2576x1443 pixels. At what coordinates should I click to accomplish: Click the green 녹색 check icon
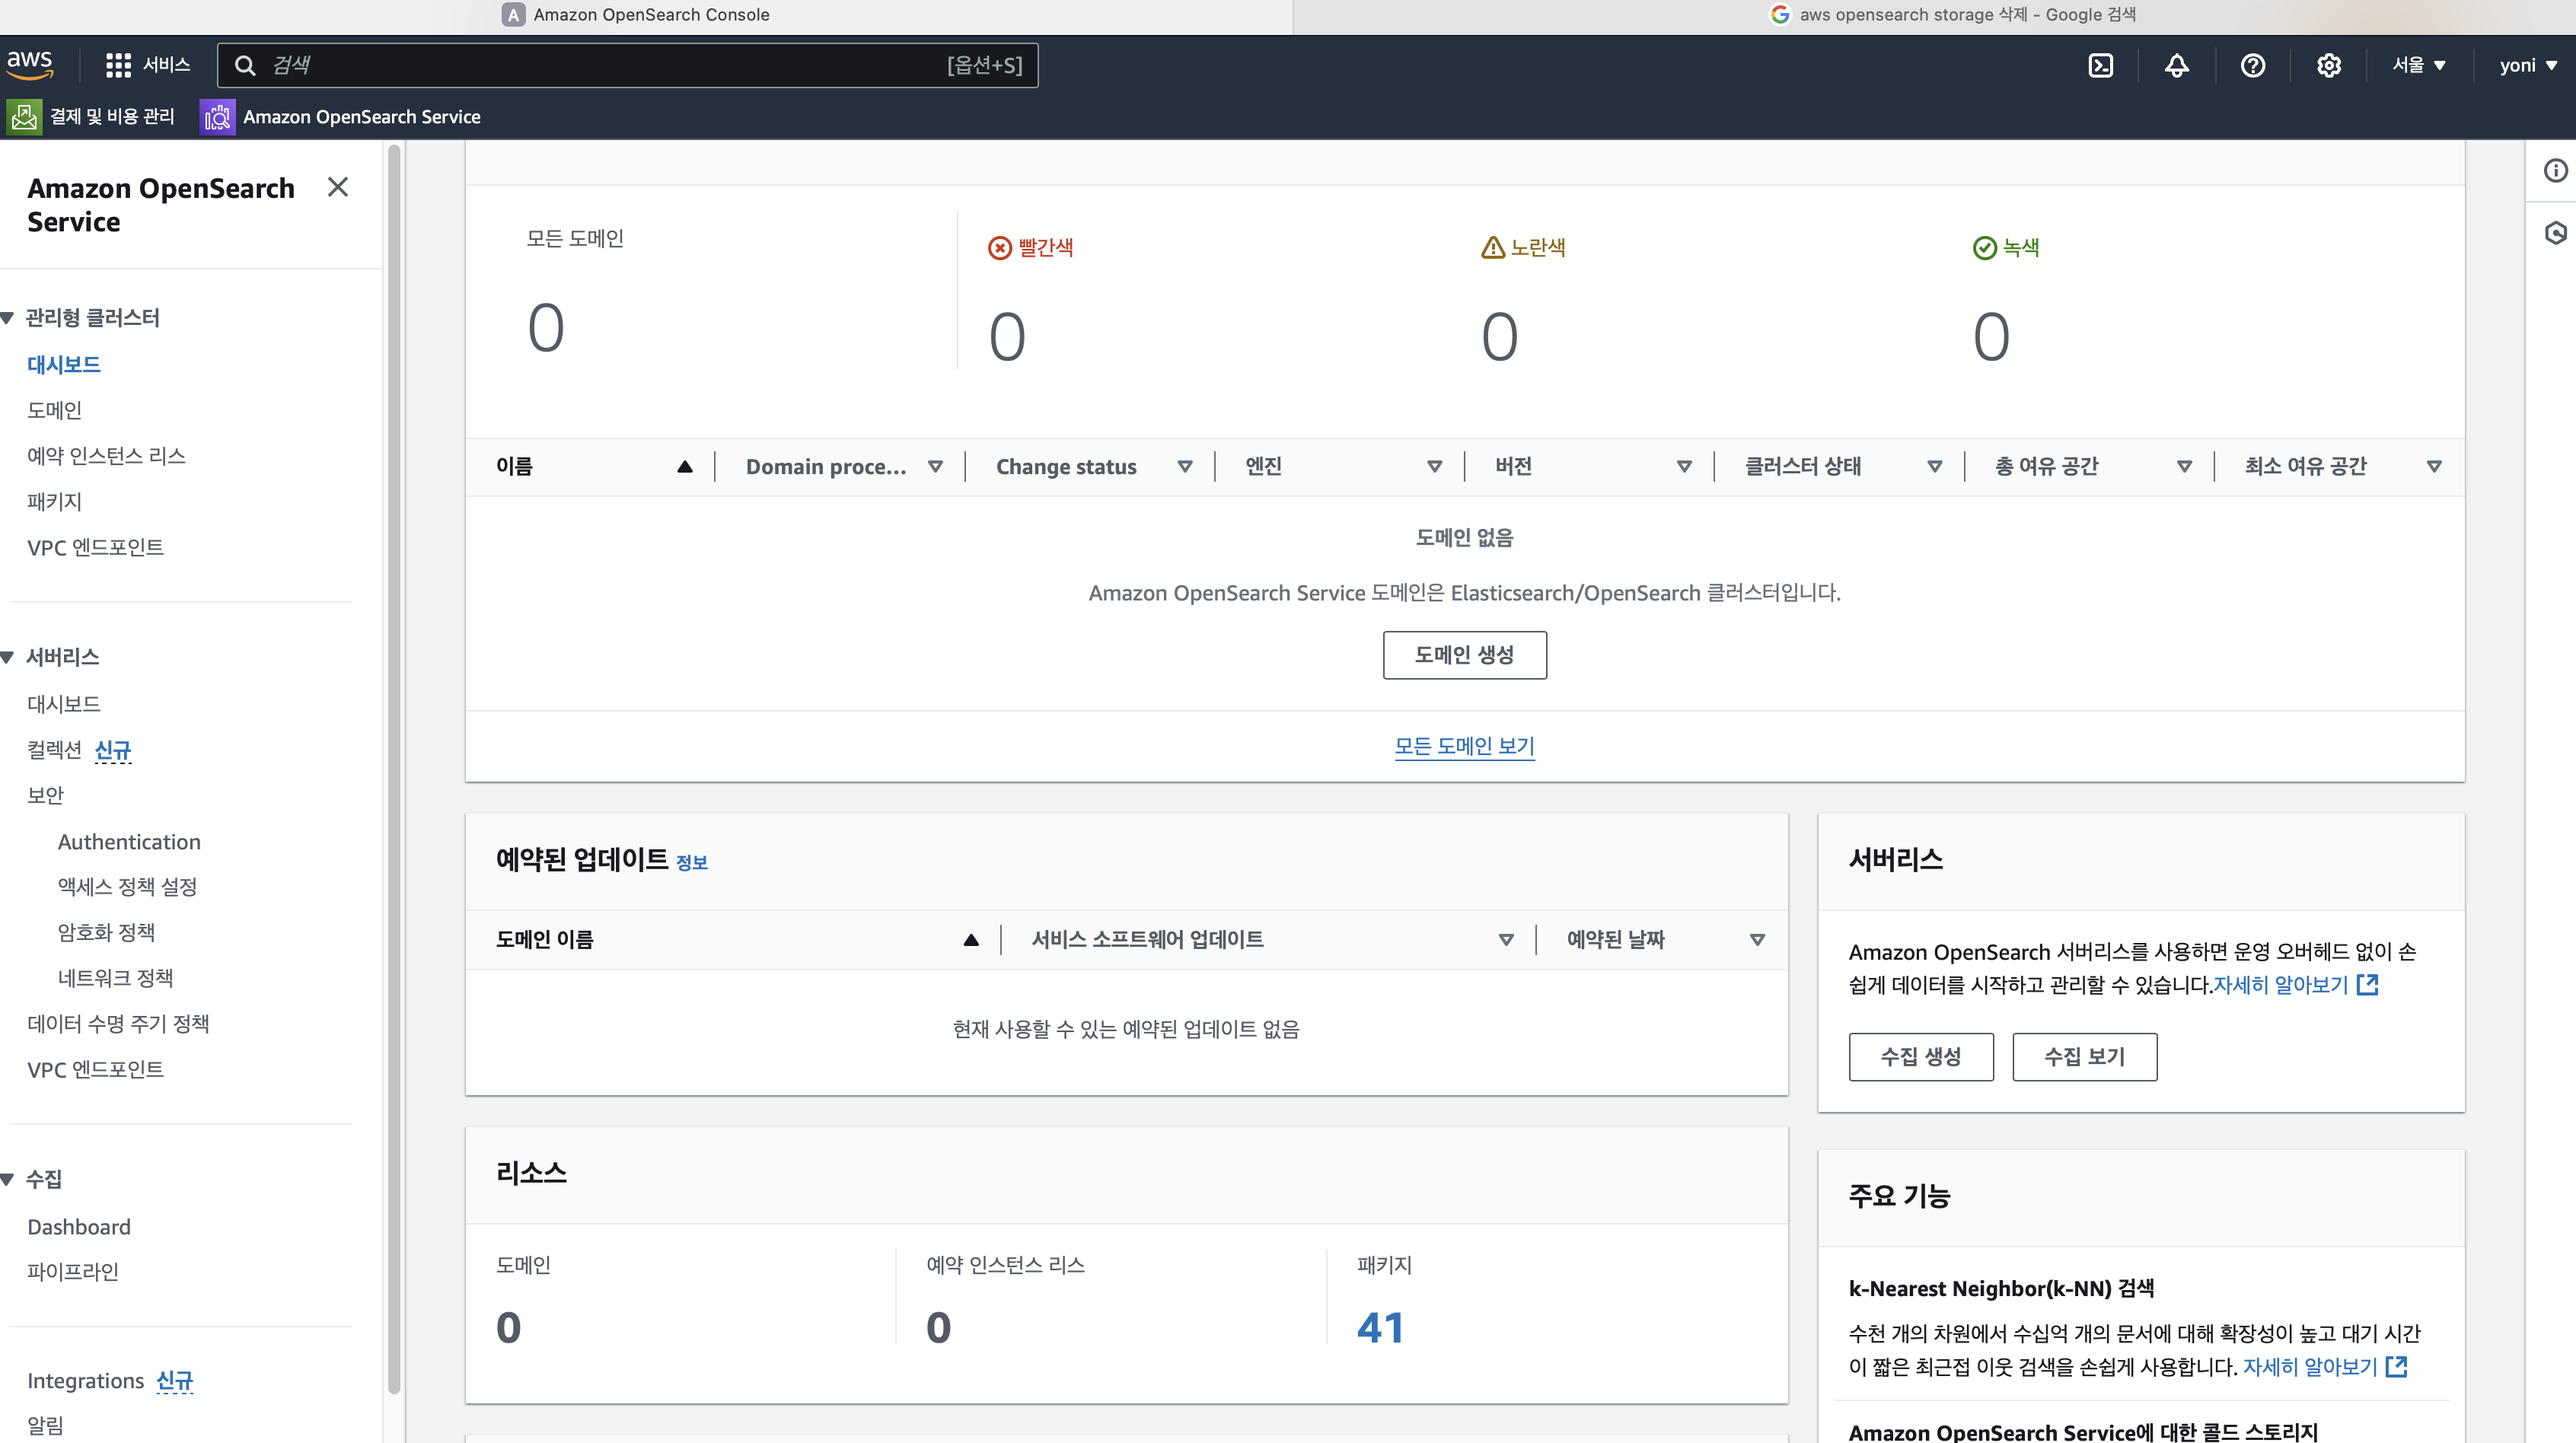1985,248
